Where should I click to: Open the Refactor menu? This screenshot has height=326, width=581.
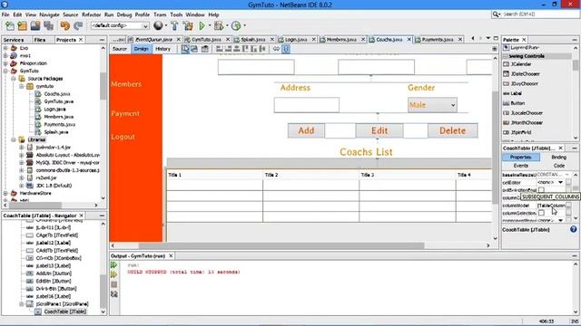pos(91,14)
